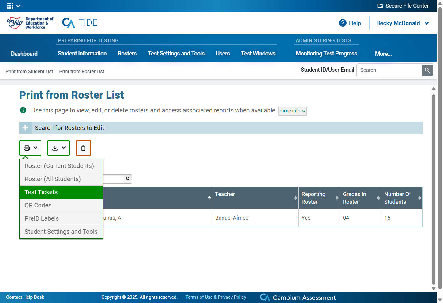Click the CA TIDE logo
This screenshot has height=303, width=443.
point(80,23)
